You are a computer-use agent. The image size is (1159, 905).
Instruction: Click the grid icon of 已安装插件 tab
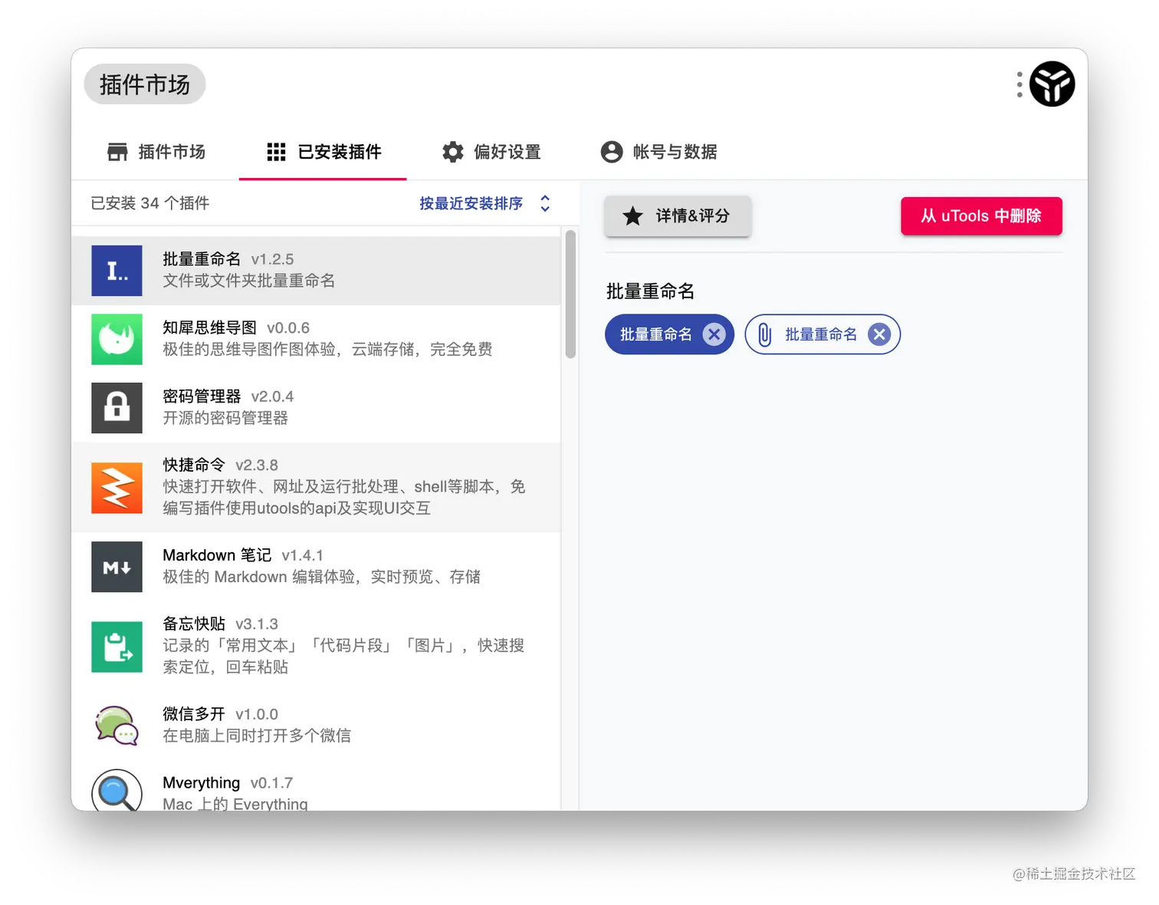[x=276, y=152]
